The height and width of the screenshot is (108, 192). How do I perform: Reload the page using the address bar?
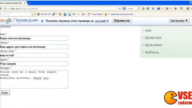(119, 9)
